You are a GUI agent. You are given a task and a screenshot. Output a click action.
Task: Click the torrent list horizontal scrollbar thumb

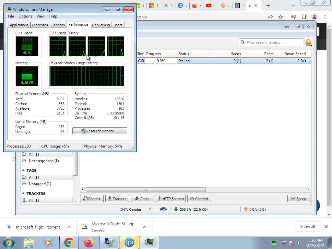coord(146,190)
